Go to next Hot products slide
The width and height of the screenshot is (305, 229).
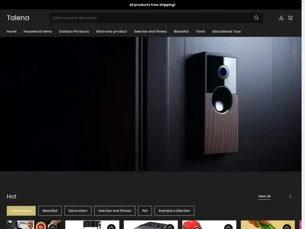click(290, 196)
